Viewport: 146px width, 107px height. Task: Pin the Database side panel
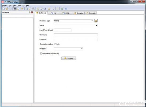coord(30,12)
